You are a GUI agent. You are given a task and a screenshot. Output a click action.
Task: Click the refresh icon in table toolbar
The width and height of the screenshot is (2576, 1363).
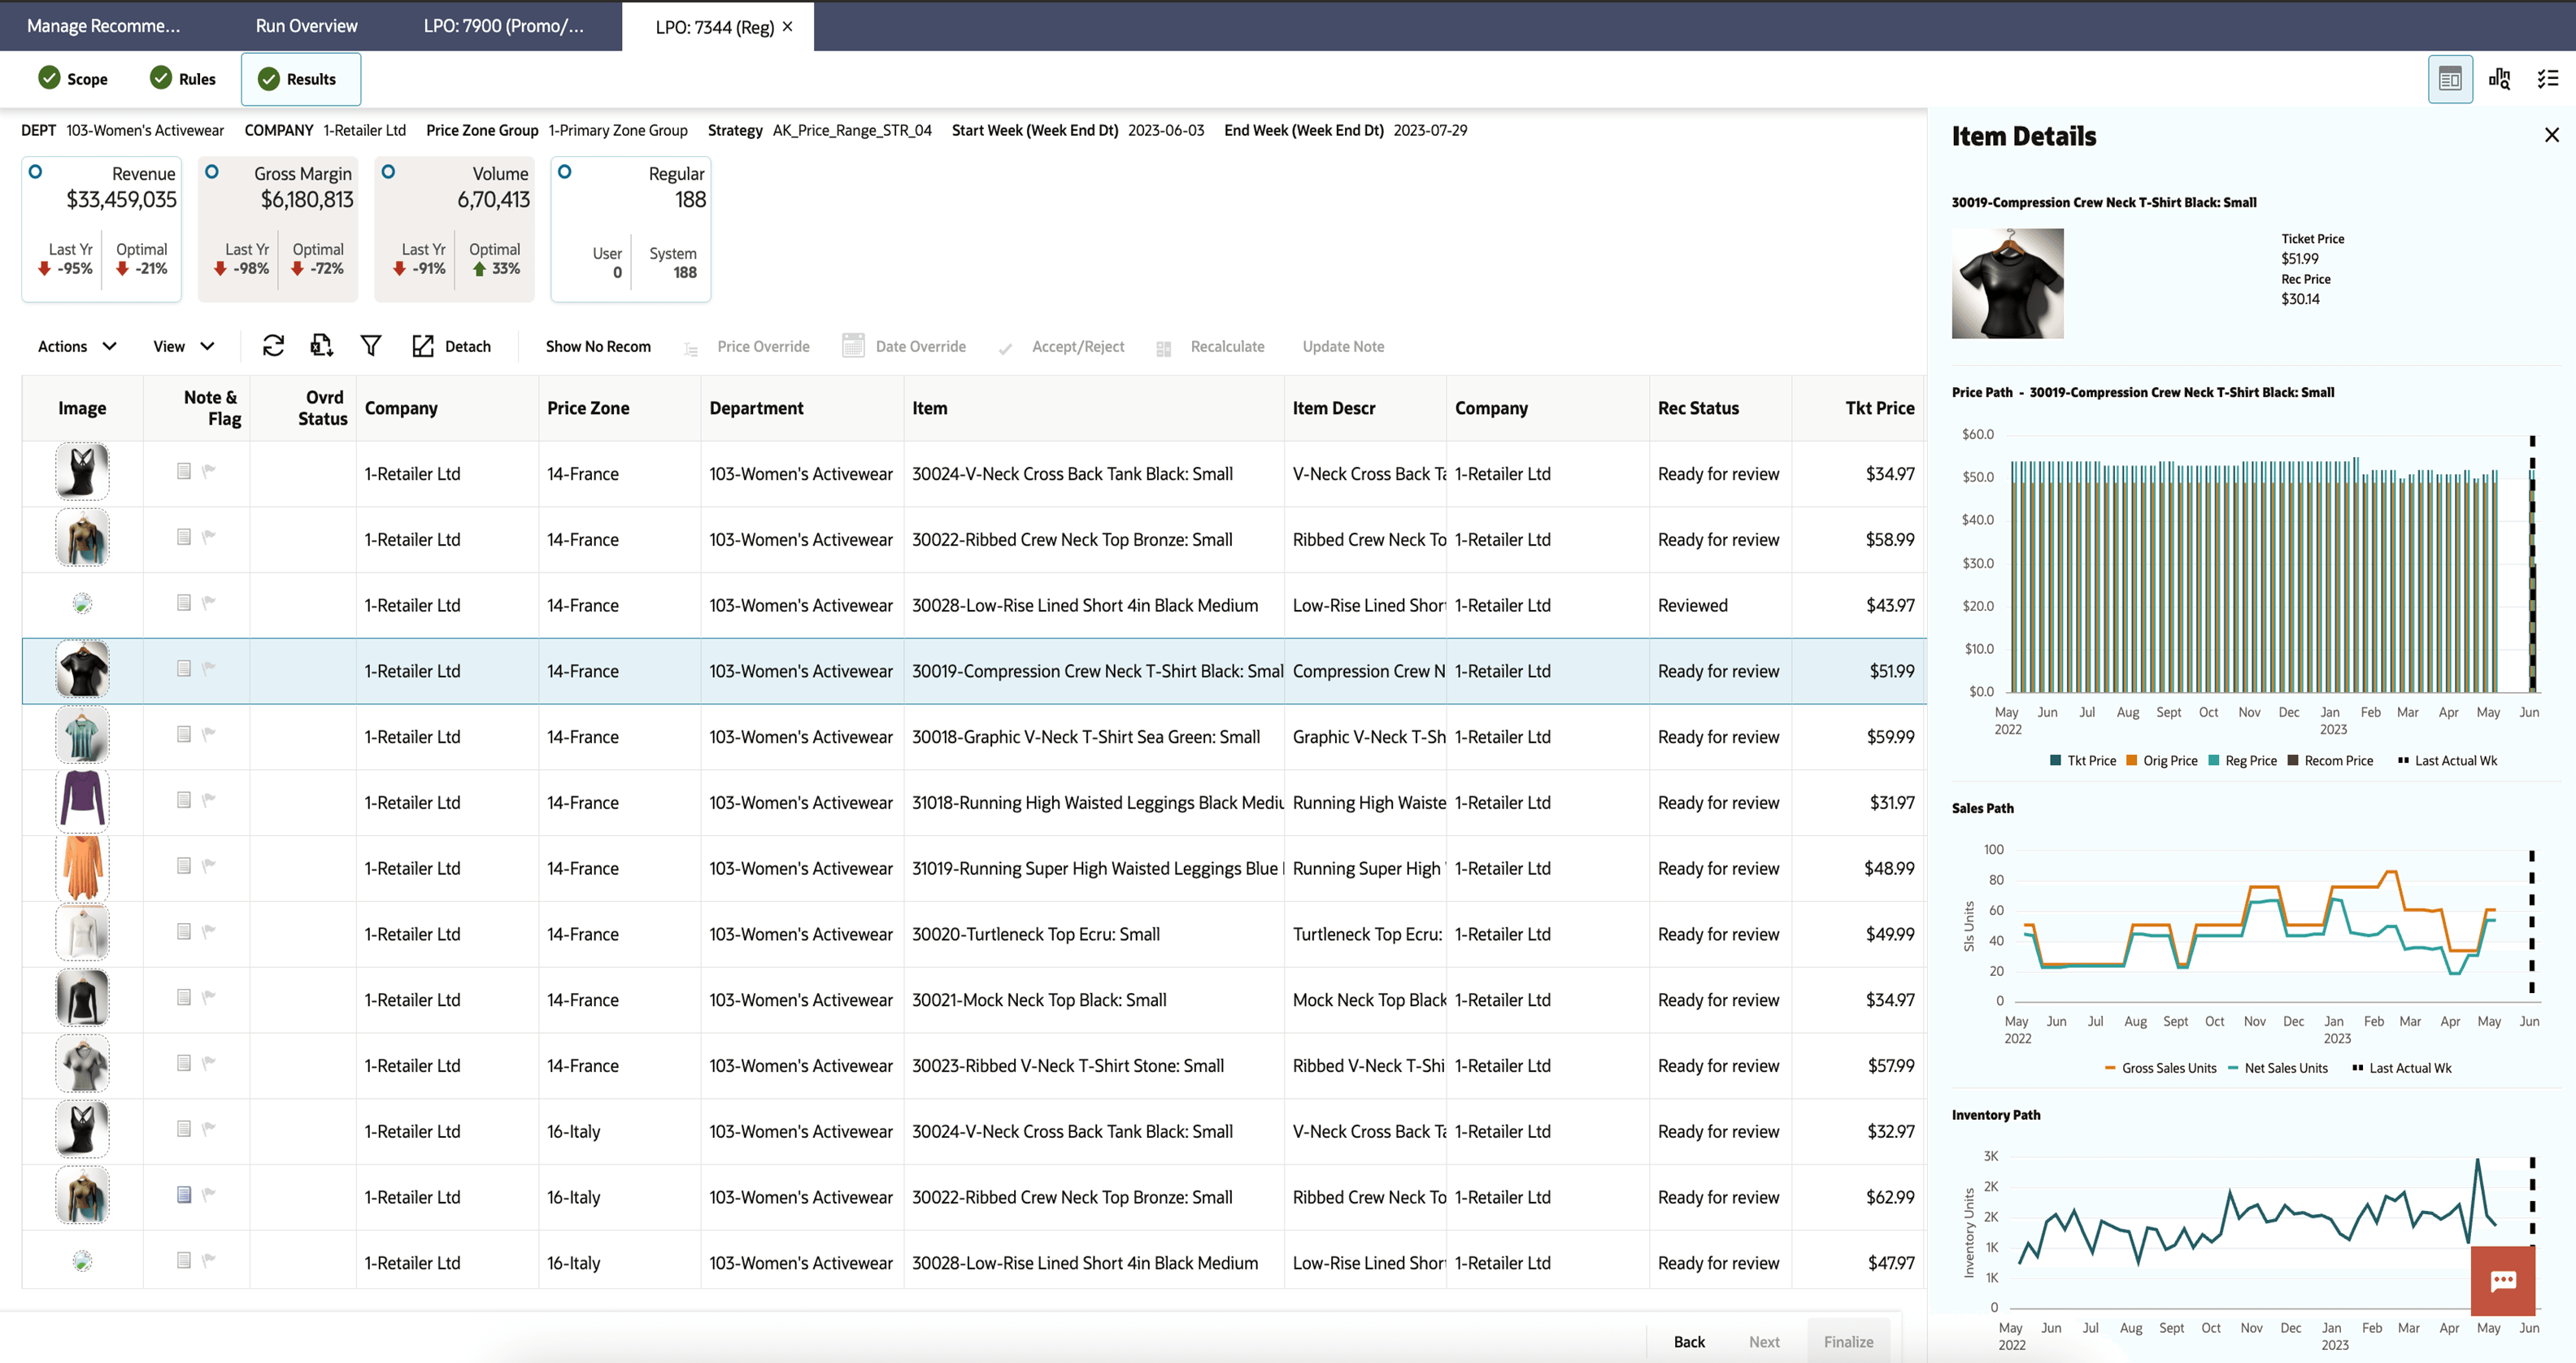(x=273, y=346)
